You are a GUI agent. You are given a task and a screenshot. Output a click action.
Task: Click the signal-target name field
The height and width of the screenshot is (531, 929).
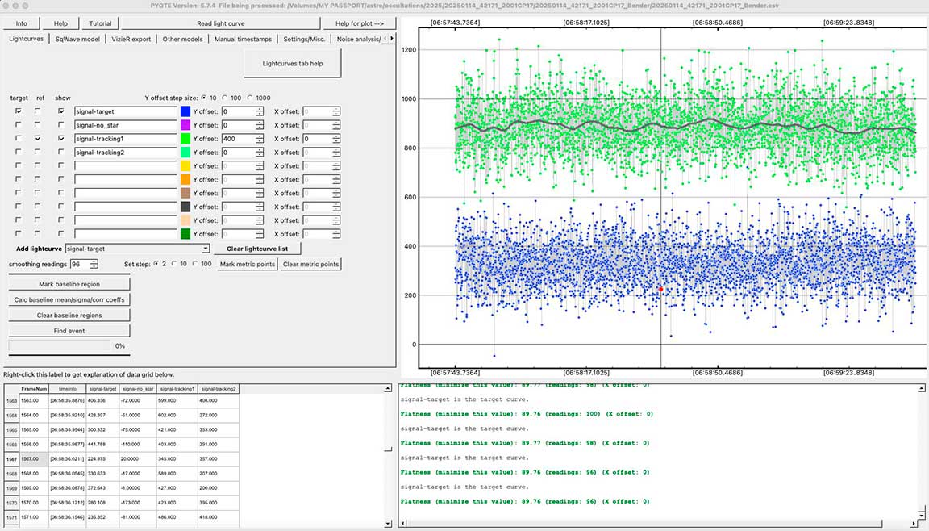126,111
